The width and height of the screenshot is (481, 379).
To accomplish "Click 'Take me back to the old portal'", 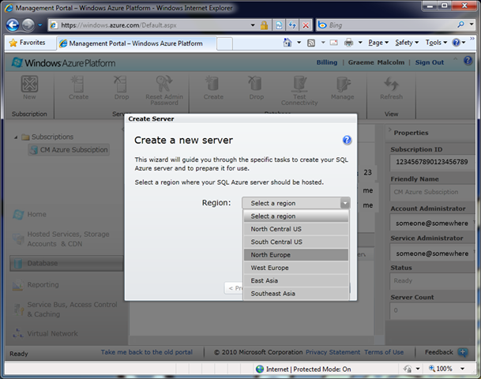I will 147,352.
